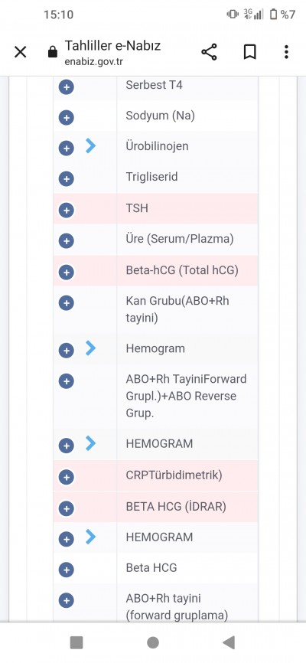Expand Serbest T4 plus icon
The width and height of the screenshot is (306, 663).
67,87
